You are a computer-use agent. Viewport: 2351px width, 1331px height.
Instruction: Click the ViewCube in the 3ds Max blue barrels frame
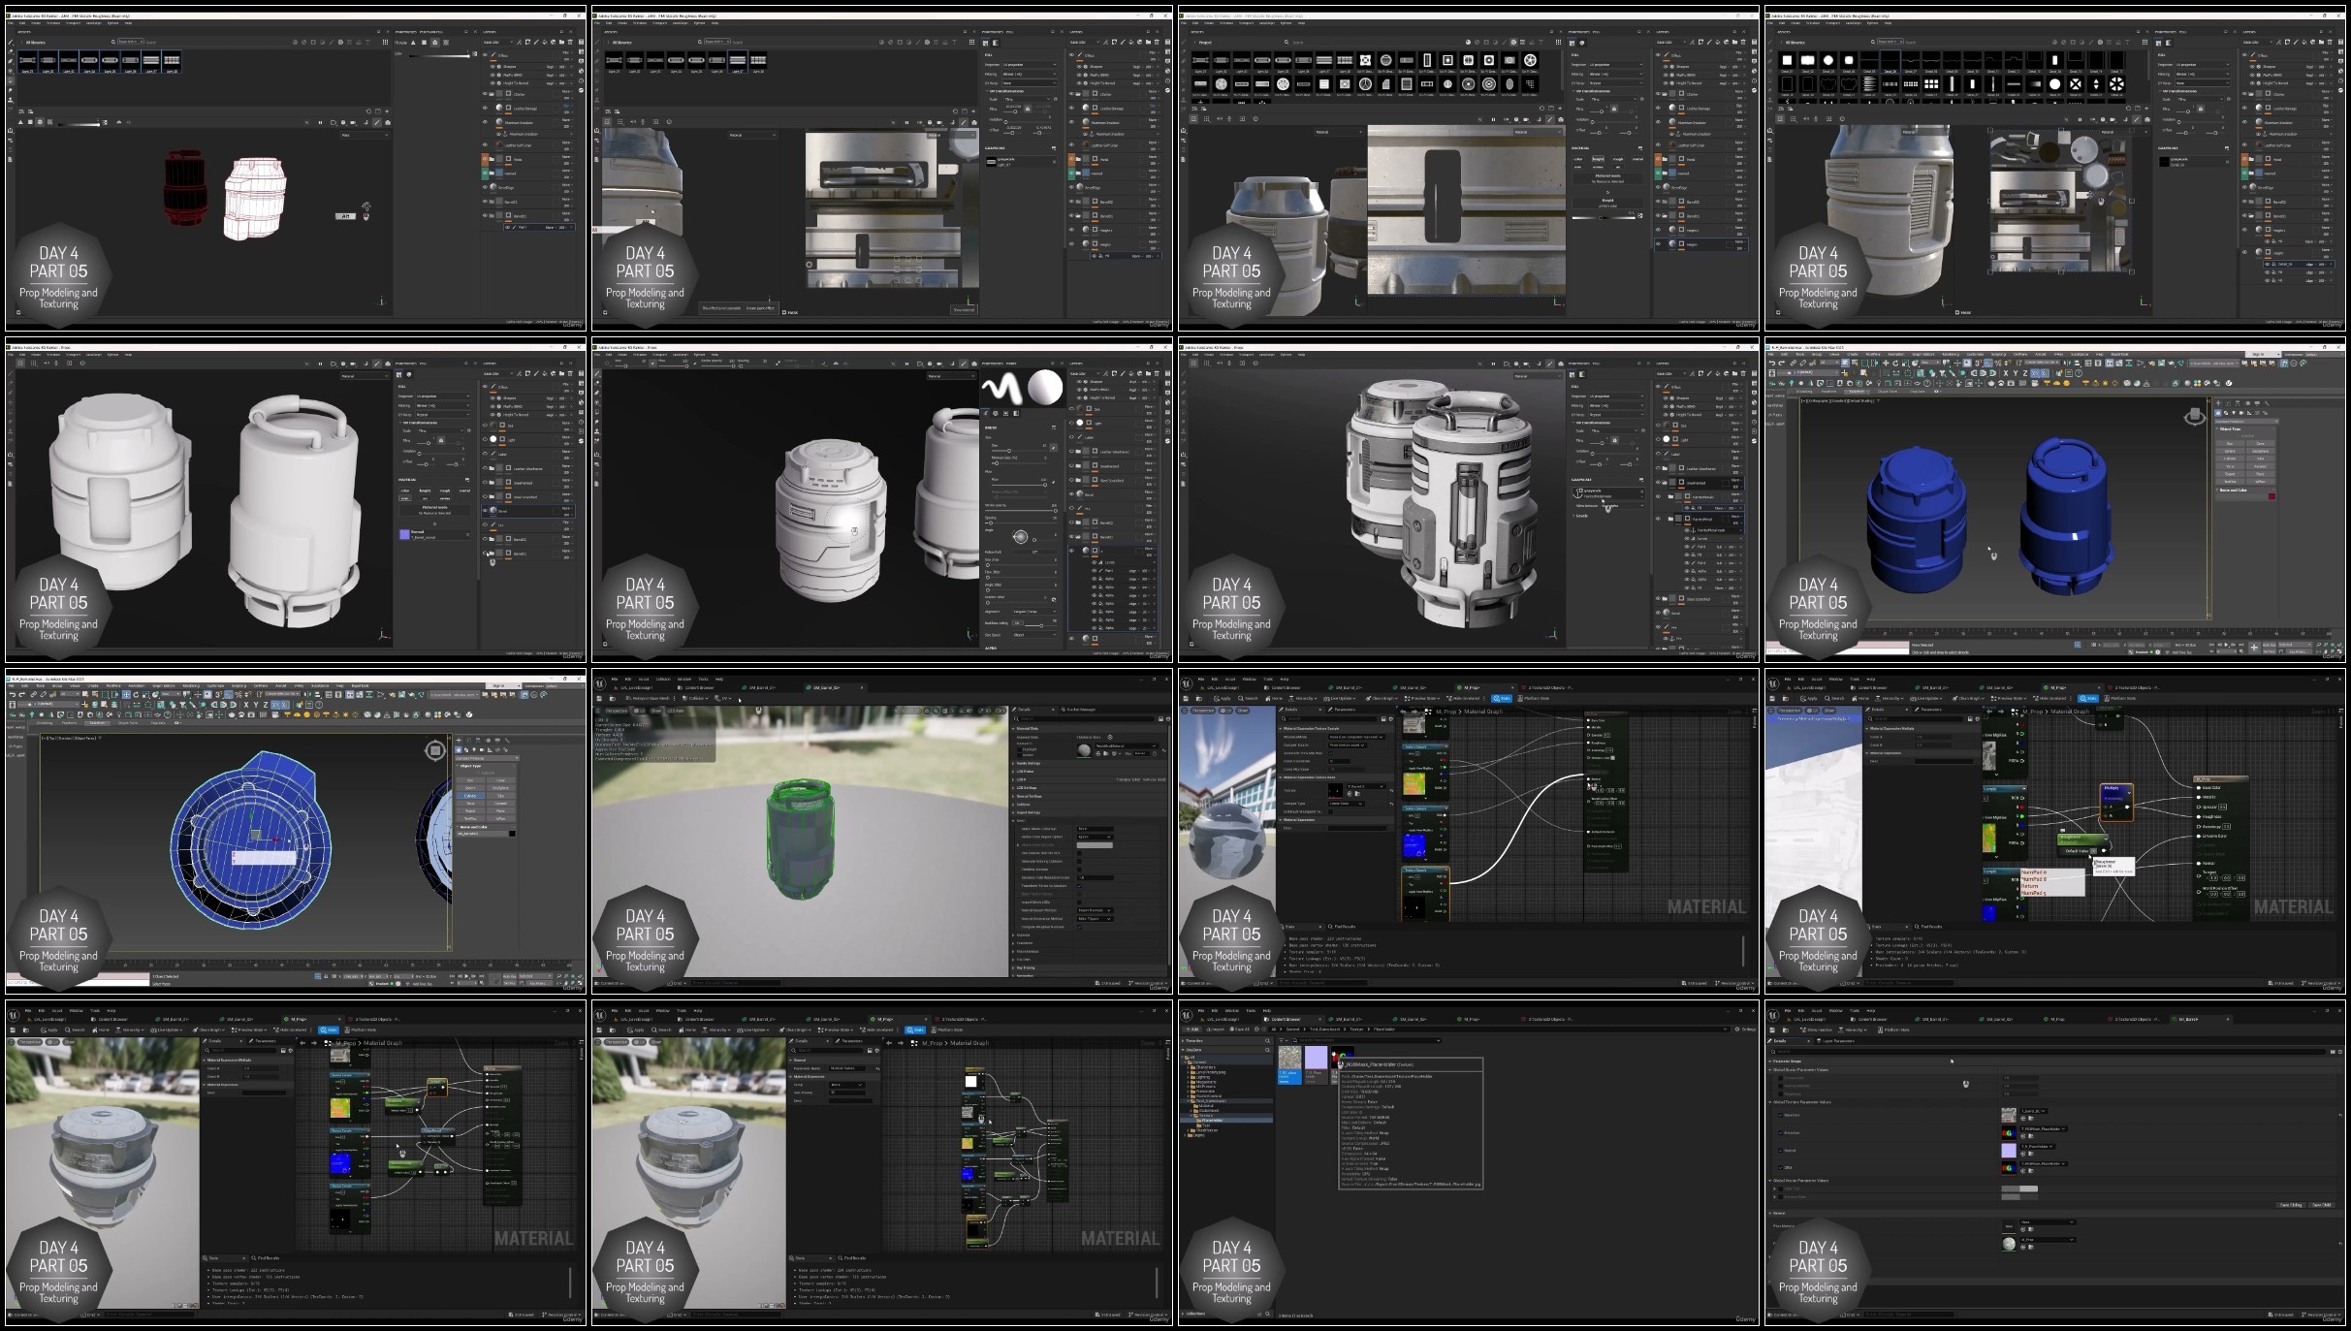click(2195, 417)
